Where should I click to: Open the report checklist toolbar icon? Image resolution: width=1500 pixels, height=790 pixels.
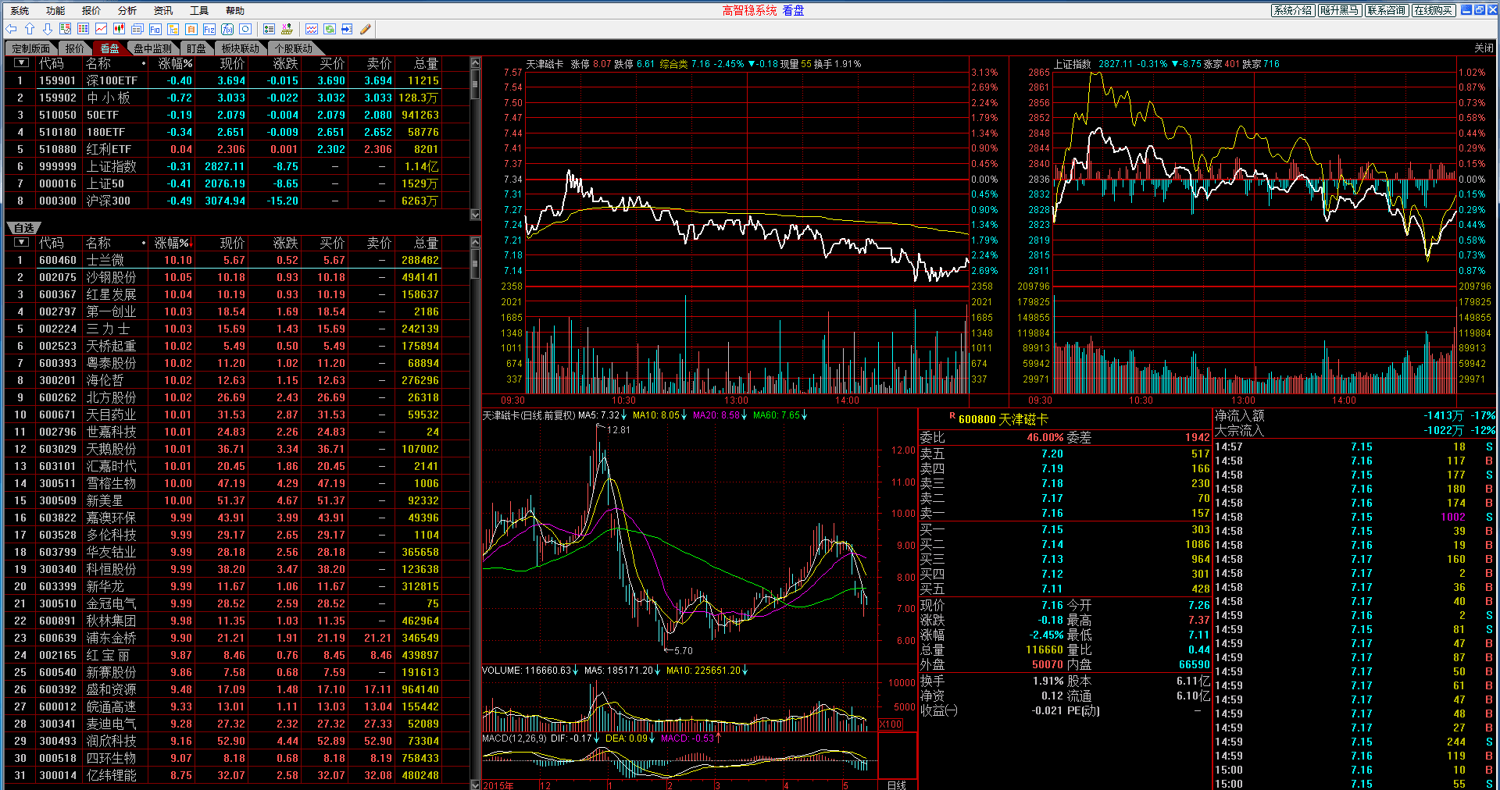click(x=66, y=29)
